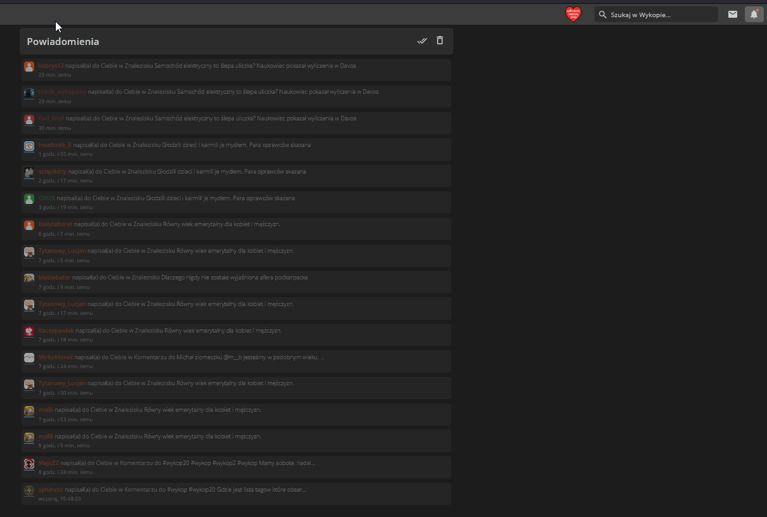
Task: Open Tytanowy_Lucjan username from 7 godz. 50 min.
Action: 62,383
